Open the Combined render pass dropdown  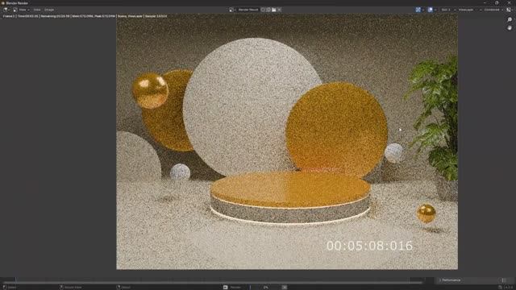[493, 10]
